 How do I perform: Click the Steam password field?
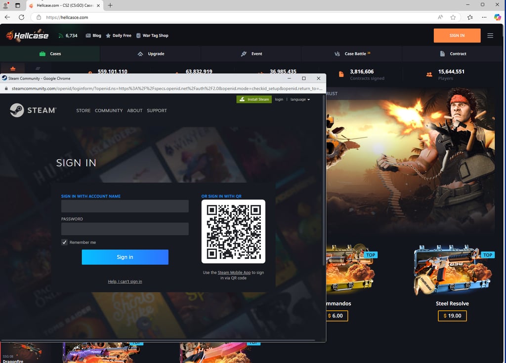[x=125, y=229]
